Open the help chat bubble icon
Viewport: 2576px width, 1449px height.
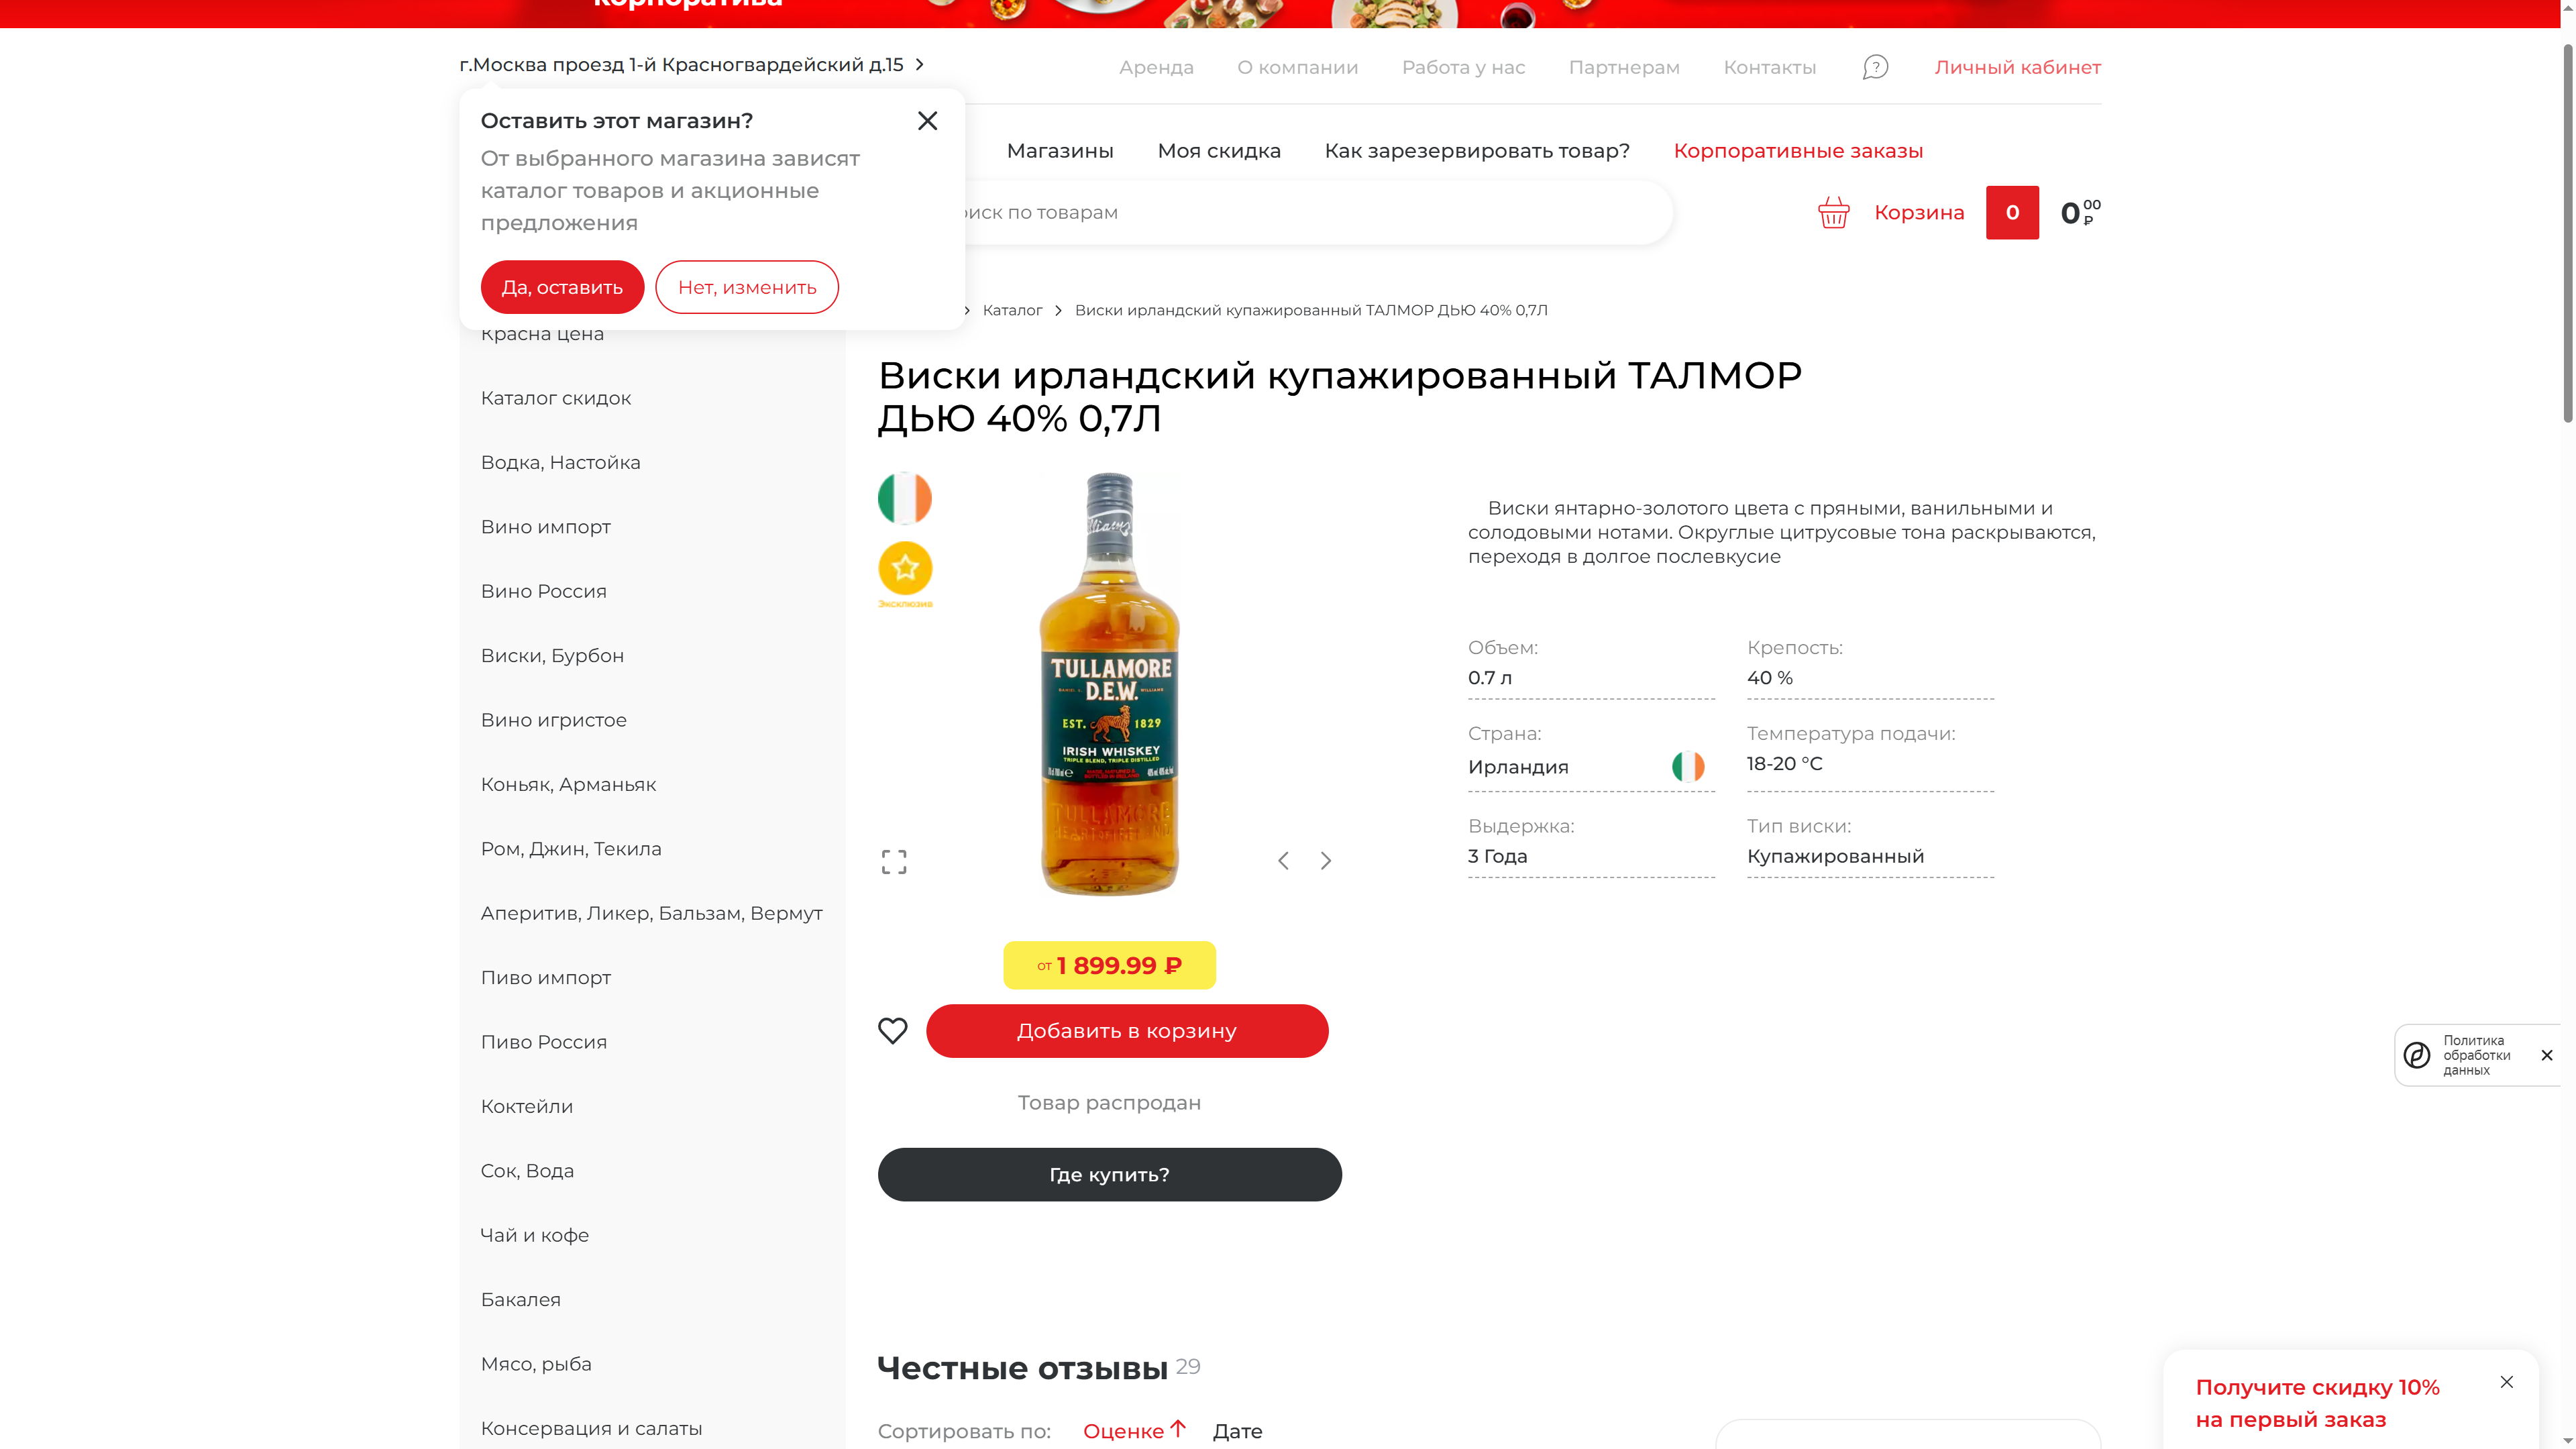pyautogui.click(x=1875, y=67)
